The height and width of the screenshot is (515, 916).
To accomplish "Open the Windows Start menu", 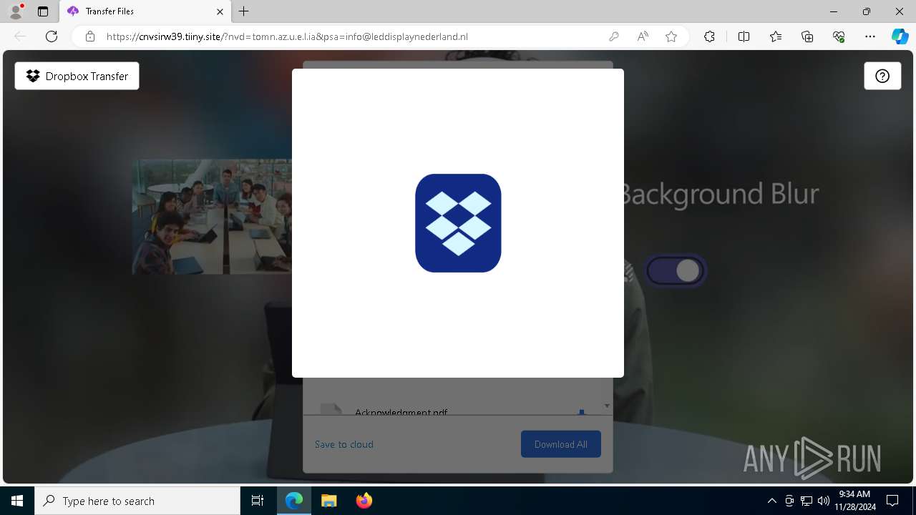I will click(x=17, y=501).
